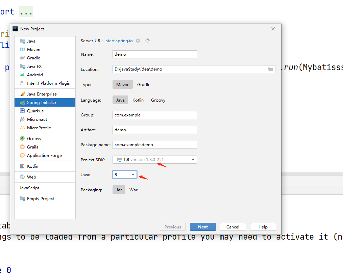Viewport: 343px width, 273px height.
Task: Select Application Forge in the list
Action: click(45, 155)
